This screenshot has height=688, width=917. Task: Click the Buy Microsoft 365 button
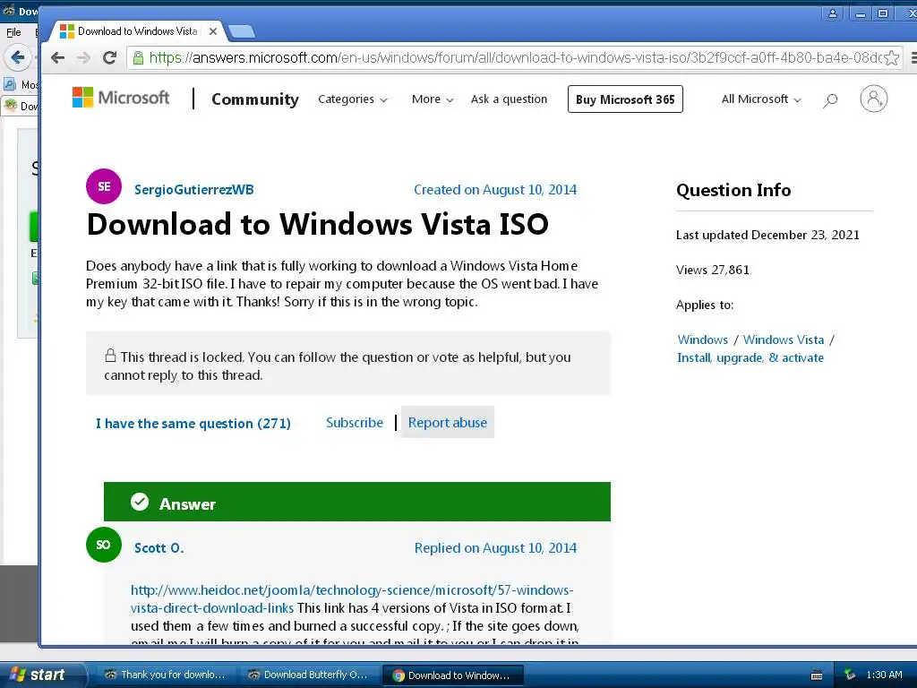(x=625, y=99)
